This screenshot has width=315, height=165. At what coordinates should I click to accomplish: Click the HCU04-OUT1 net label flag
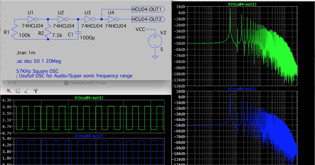click(x=147, y=9)
